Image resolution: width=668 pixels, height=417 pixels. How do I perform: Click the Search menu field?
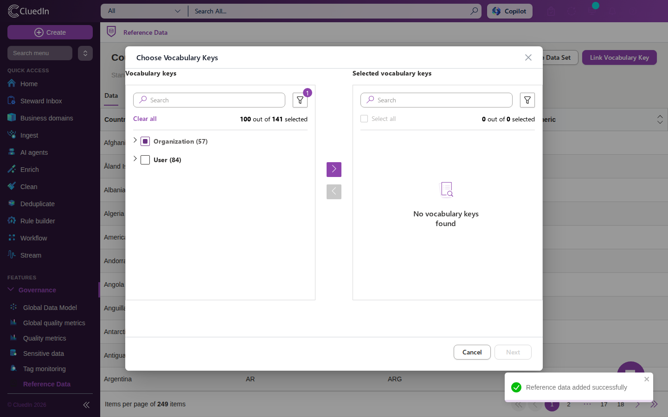point(40,53)
